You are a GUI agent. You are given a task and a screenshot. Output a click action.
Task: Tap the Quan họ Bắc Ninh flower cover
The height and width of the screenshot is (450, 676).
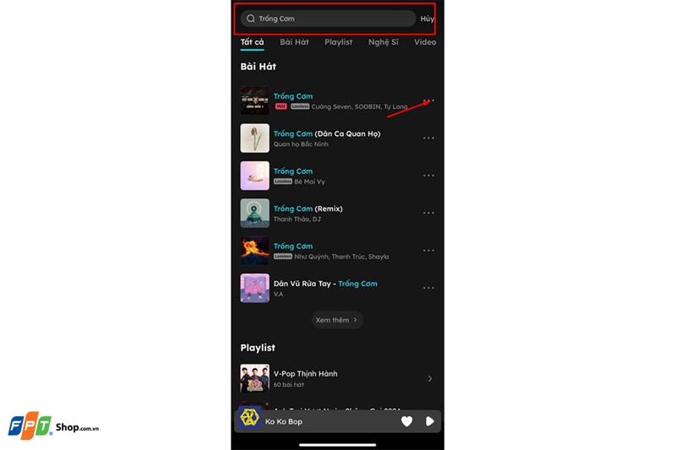tap(255, 138)
